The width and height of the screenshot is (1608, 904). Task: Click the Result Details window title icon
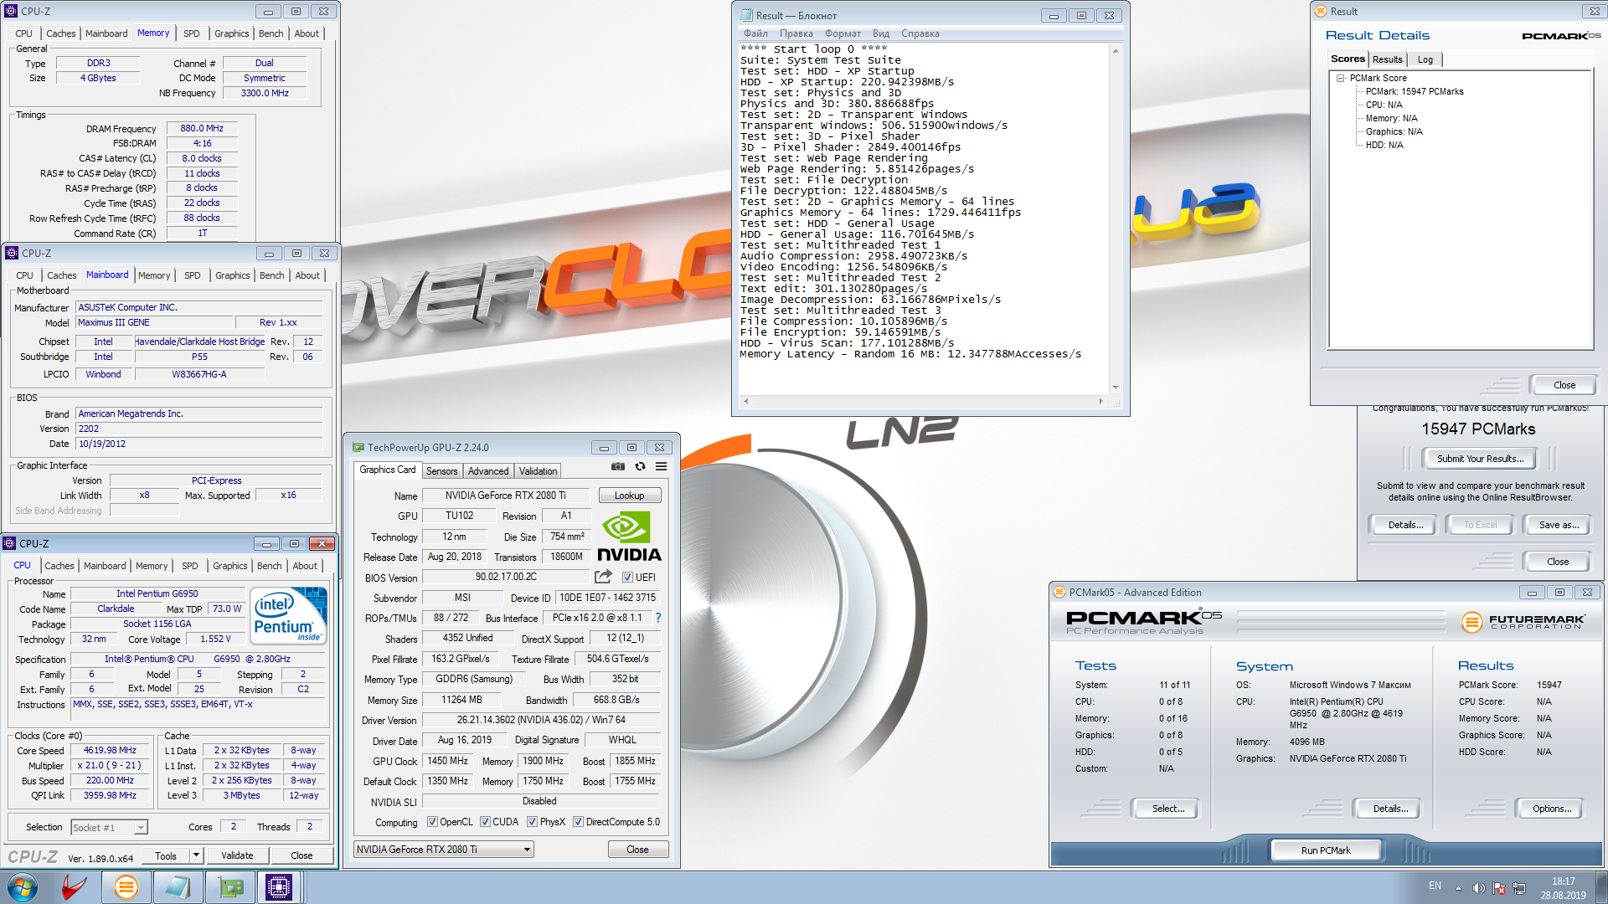pyautogui.click(x=1321, y=11)
